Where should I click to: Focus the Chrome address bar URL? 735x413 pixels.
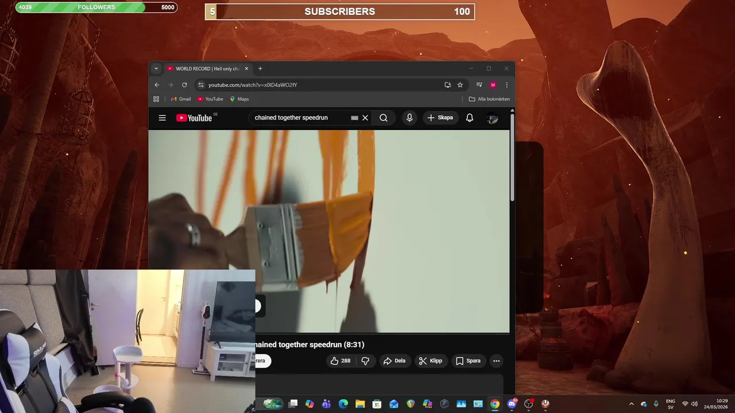click(x=253, y=85)
